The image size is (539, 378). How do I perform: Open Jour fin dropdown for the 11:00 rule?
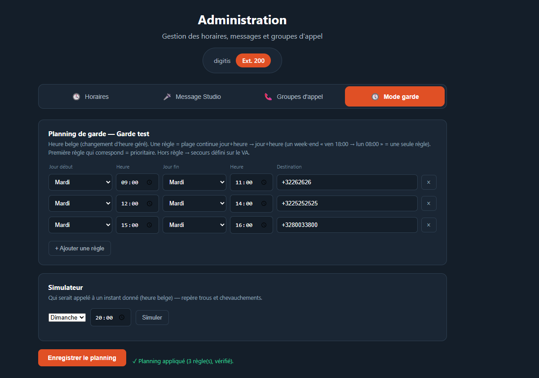point(194,182)
